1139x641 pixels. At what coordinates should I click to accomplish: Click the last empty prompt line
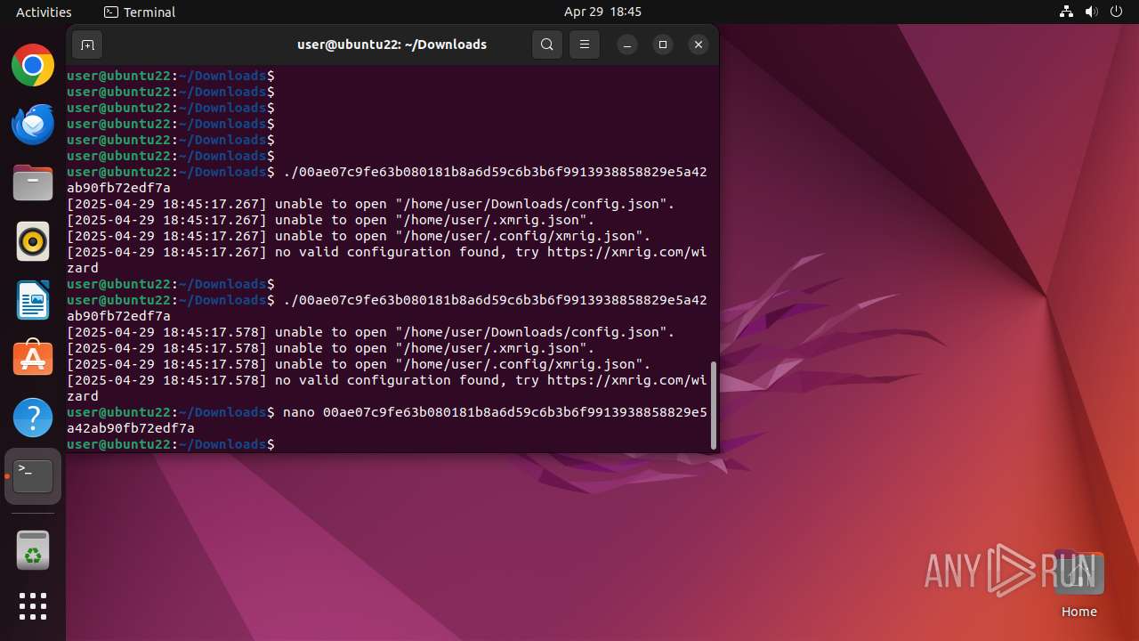tap(171, 444)
